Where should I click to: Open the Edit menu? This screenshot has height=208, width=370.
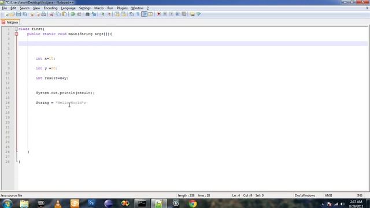tap(13, 8)
